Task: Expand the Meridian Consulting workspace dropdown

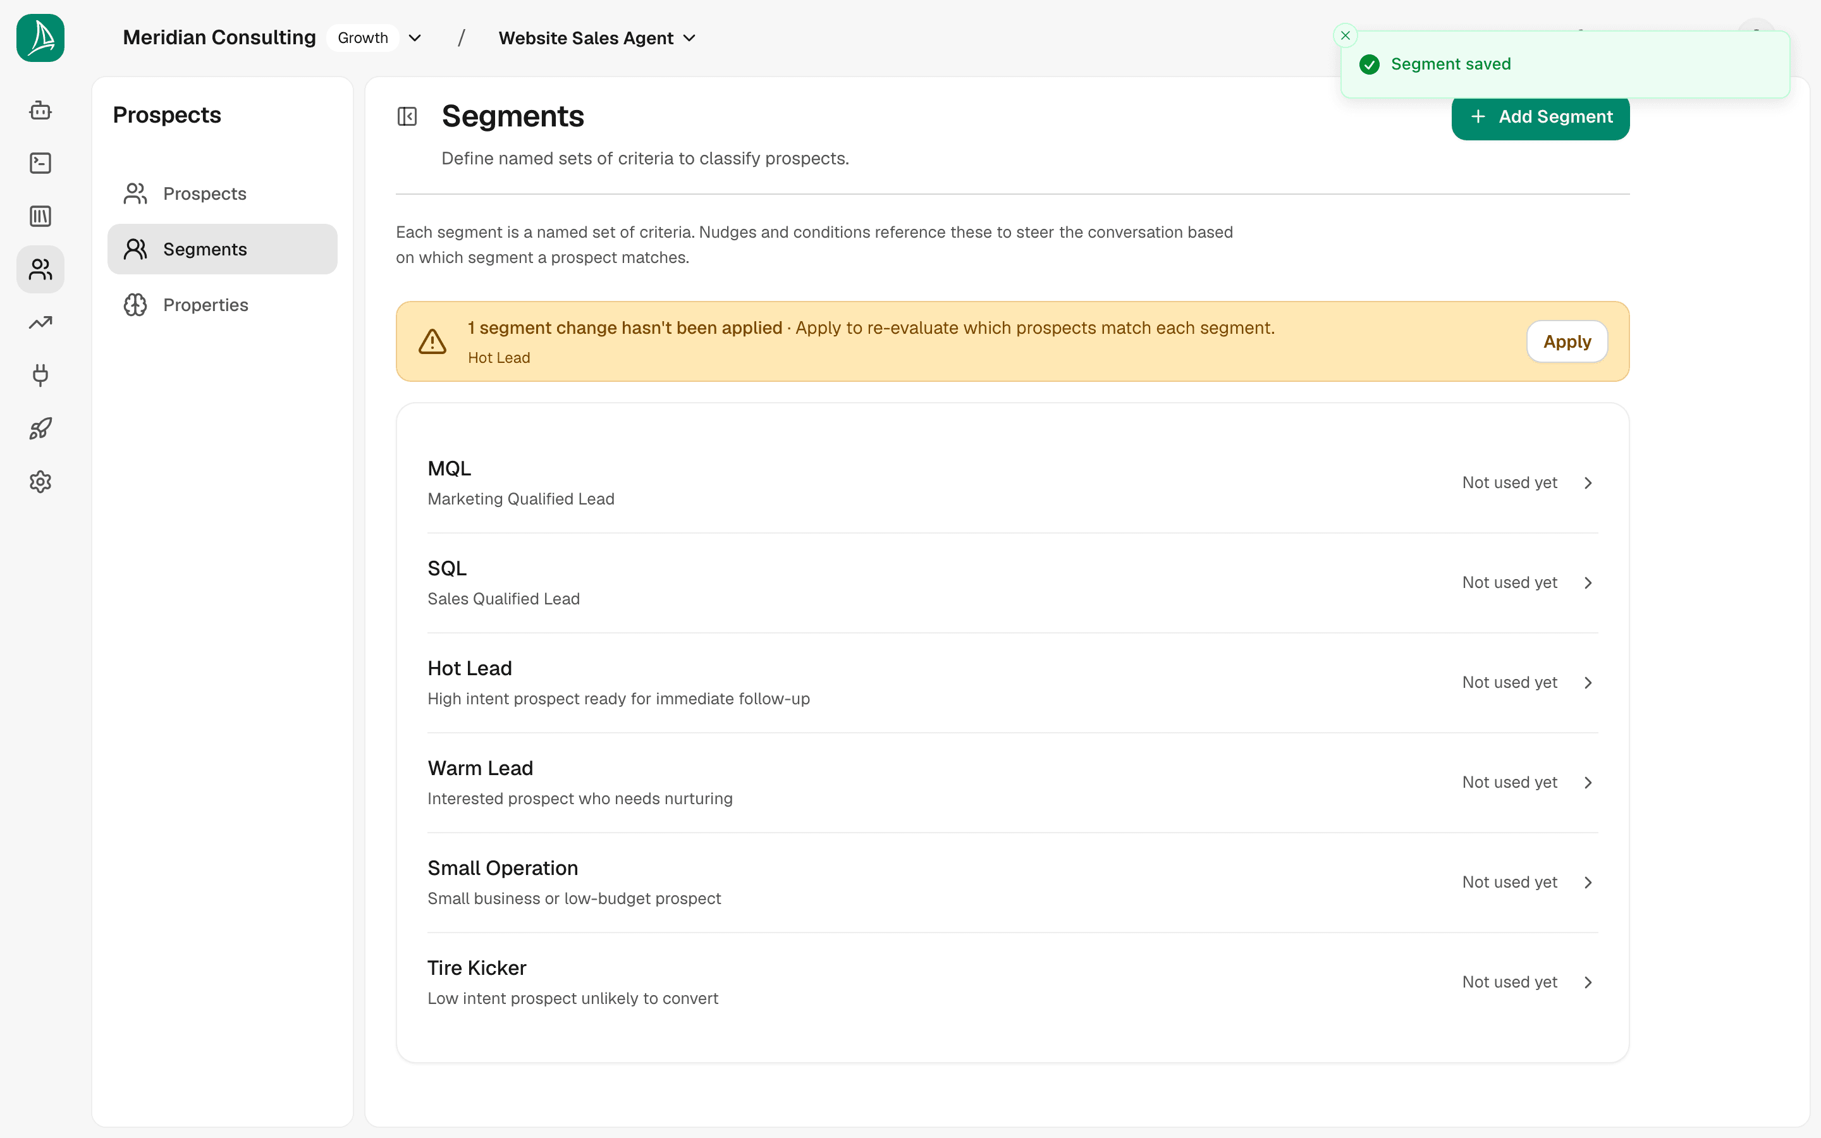Action: tap(415, 39)
